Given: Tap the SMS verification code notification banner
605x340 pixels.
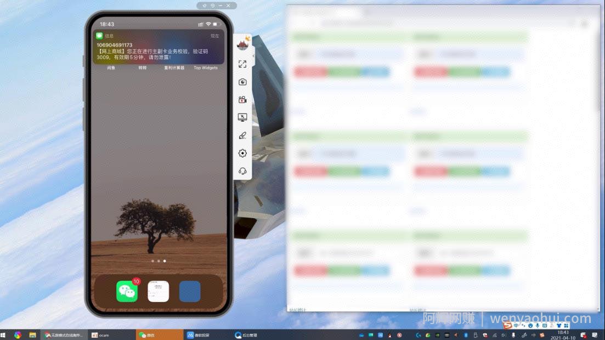Looking at the screenshot, I should pyautogui.click(x=158, y=47).
